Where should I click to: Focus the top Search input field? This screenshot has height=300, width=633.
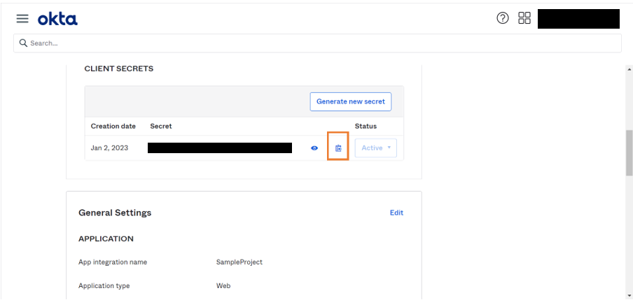(x=316, y=43)
